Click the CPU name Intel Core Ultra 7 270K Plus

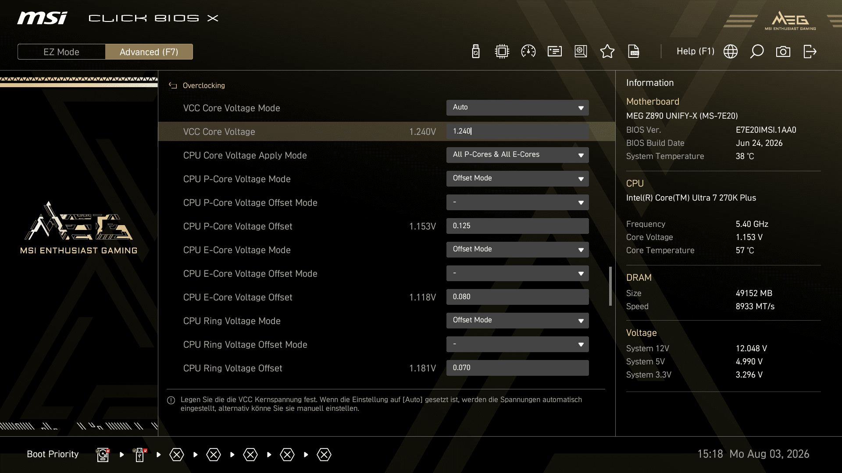click(x=691, y=198)
